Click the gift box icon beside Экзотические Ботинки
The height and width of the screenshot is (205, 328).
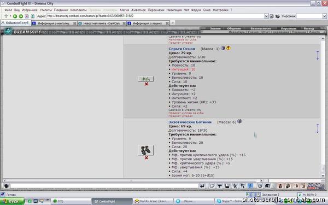click(239, 121)
